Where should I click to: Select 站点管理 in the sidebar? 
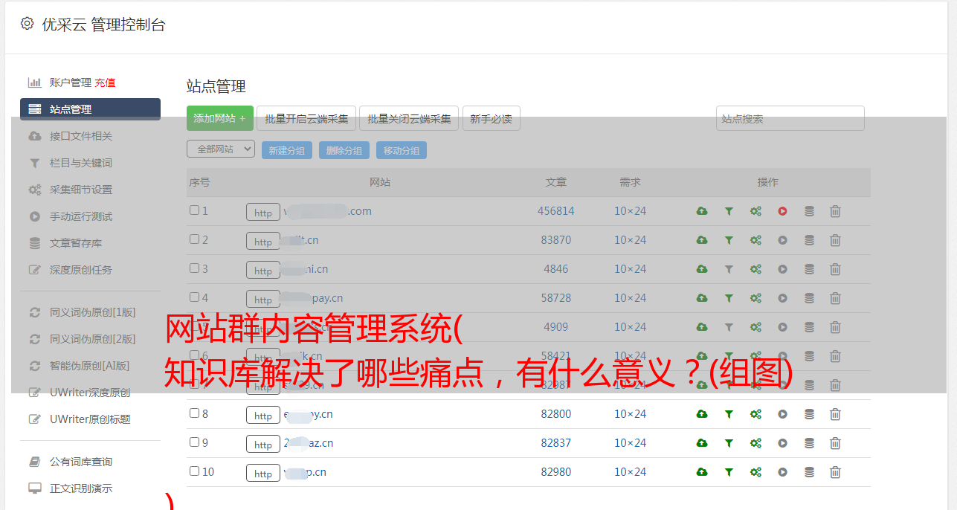pos(90,109)
